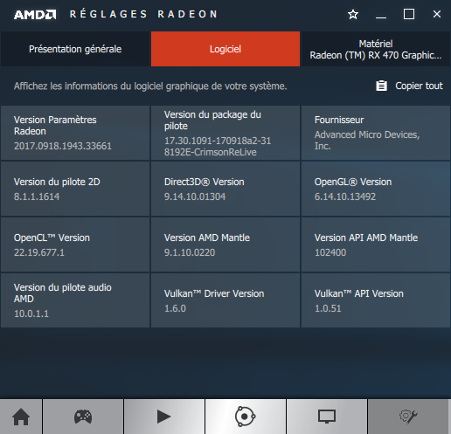Open the Video play section

pyautogui.click(x=164, y=417)
